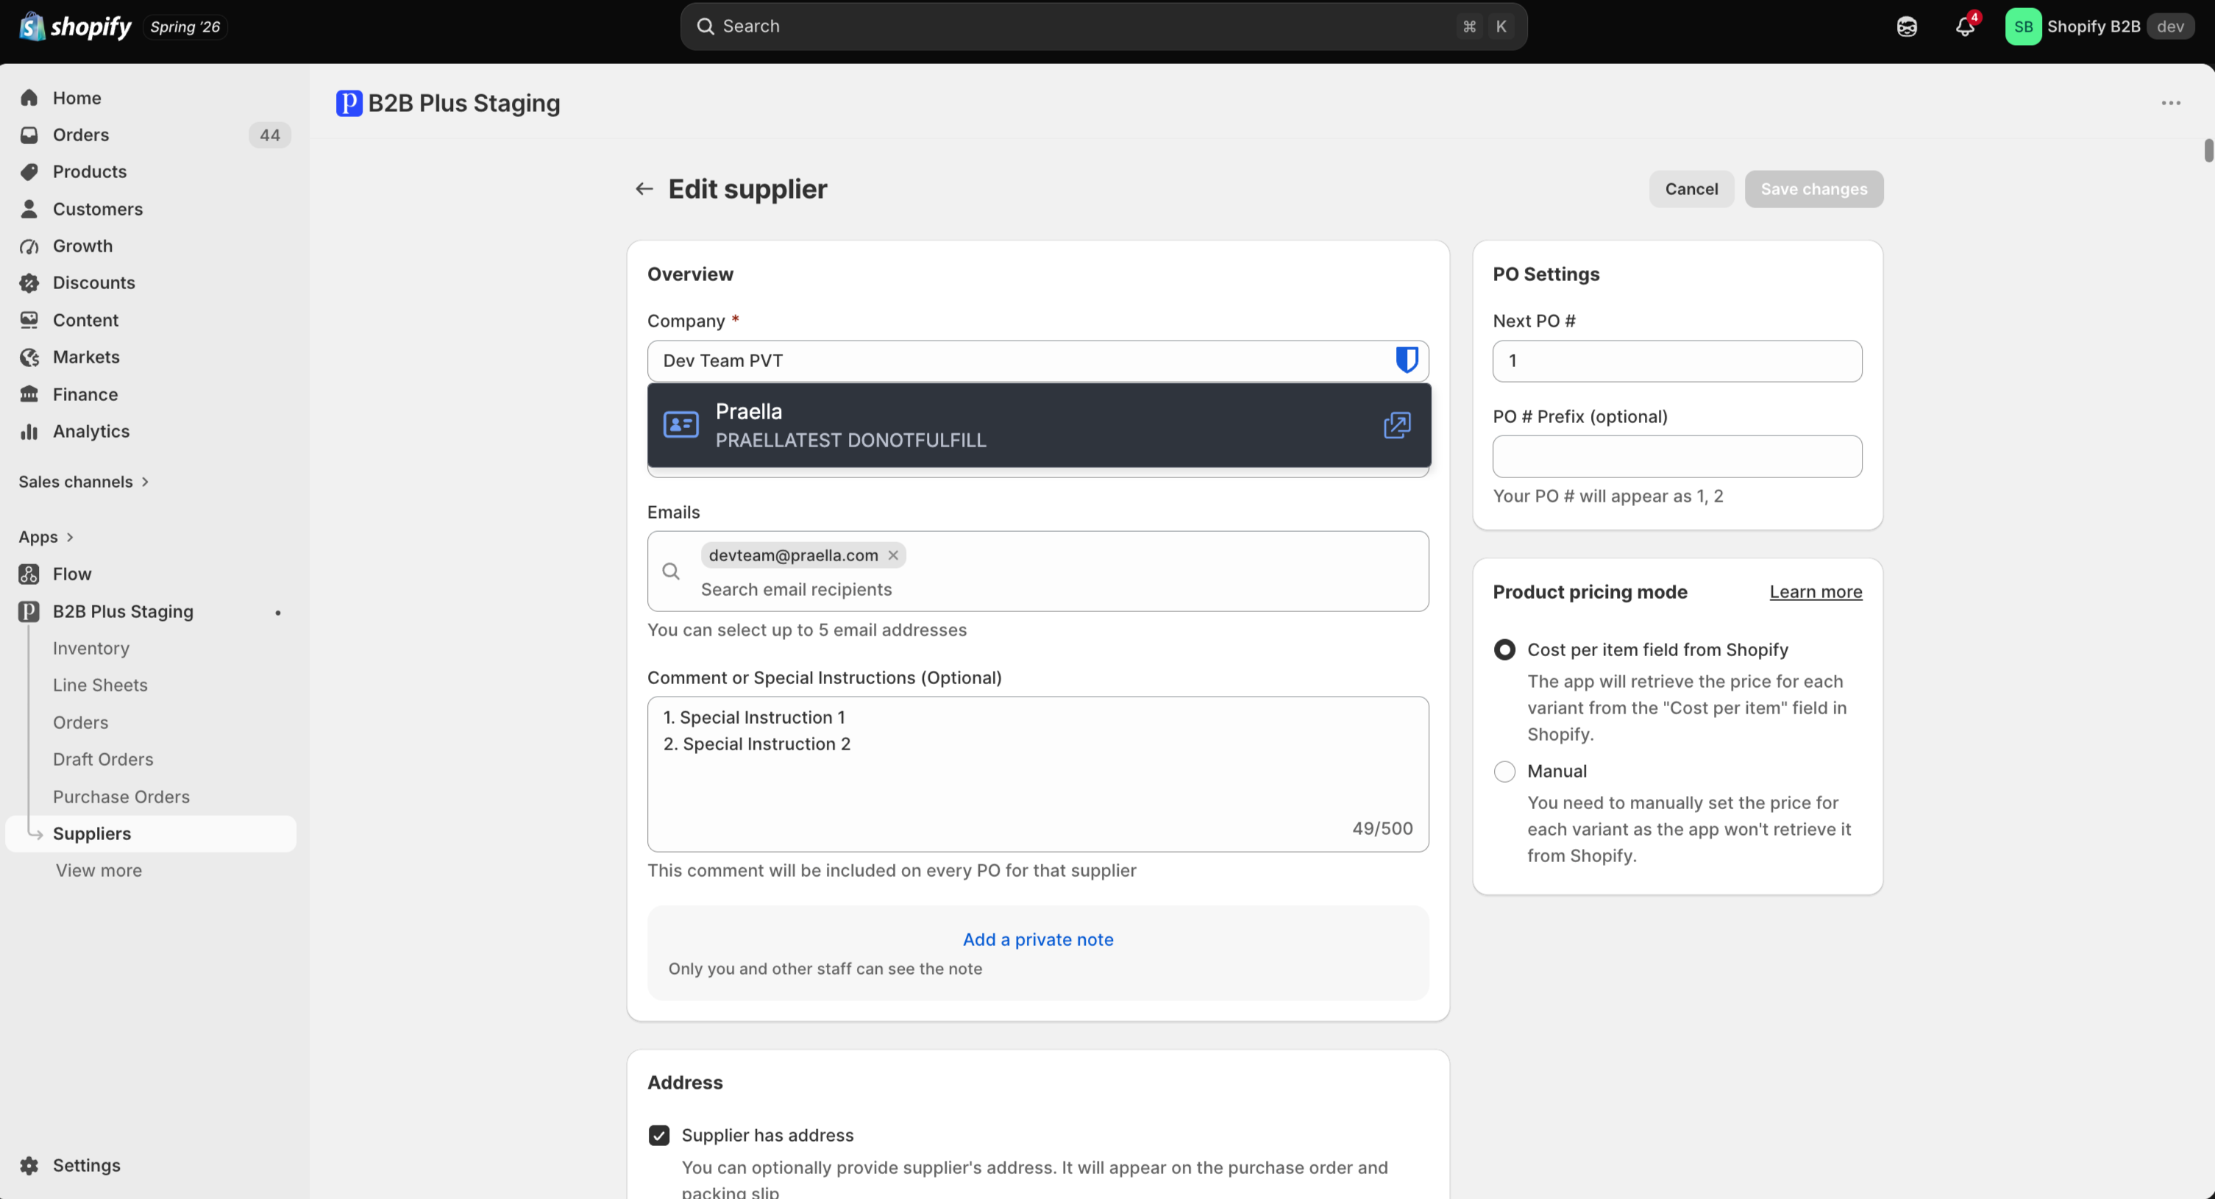The image size is (2215, 1199).
Task: Click Save changes button
Action: [1813, 189]
